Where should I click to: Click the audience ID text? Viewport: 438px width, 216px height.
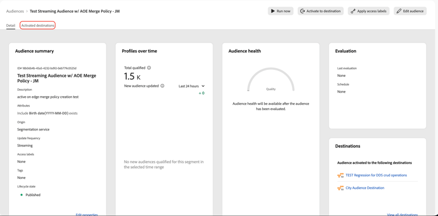[47, 68]
